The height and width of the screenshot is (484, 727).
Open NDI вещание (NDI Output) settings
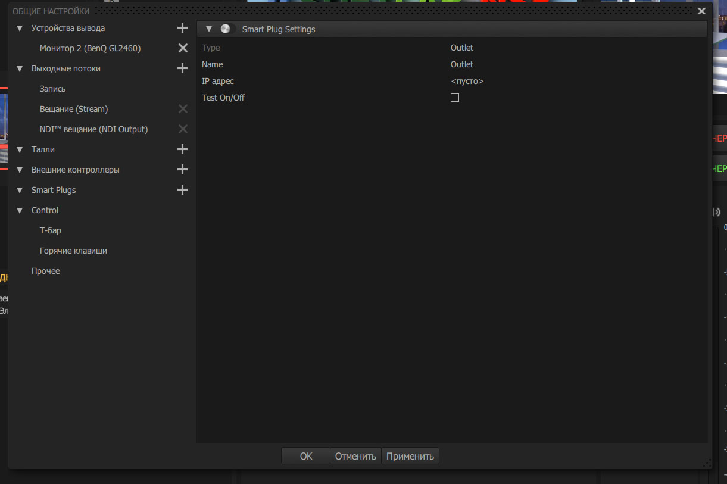(x=93, y=129)
